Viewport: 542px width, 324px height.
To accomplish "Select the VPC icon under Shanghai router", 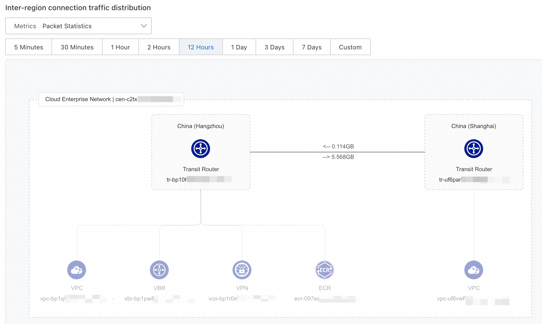I will pos(474,270).
